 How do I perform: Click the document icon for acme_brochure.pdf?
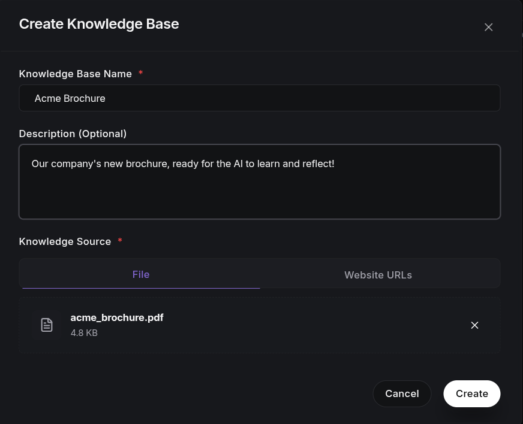(x=47, y=325)
